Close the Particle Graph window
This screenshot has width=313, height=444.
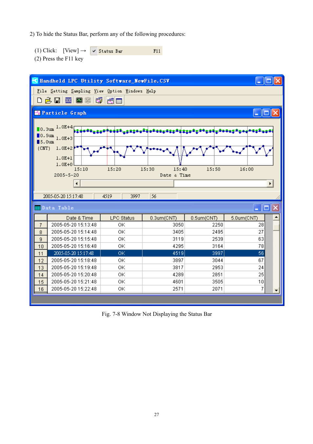tap(276, 113)
